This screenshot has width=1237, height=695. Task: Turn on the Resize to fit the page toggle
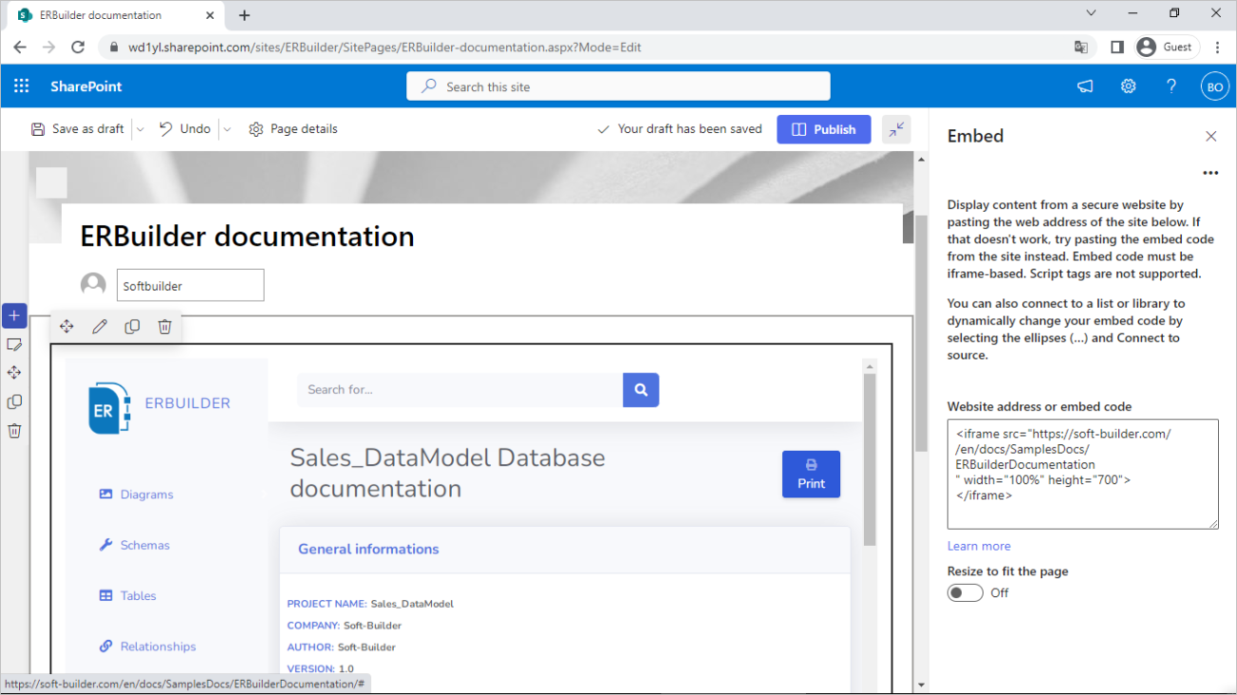pos(964,592)
